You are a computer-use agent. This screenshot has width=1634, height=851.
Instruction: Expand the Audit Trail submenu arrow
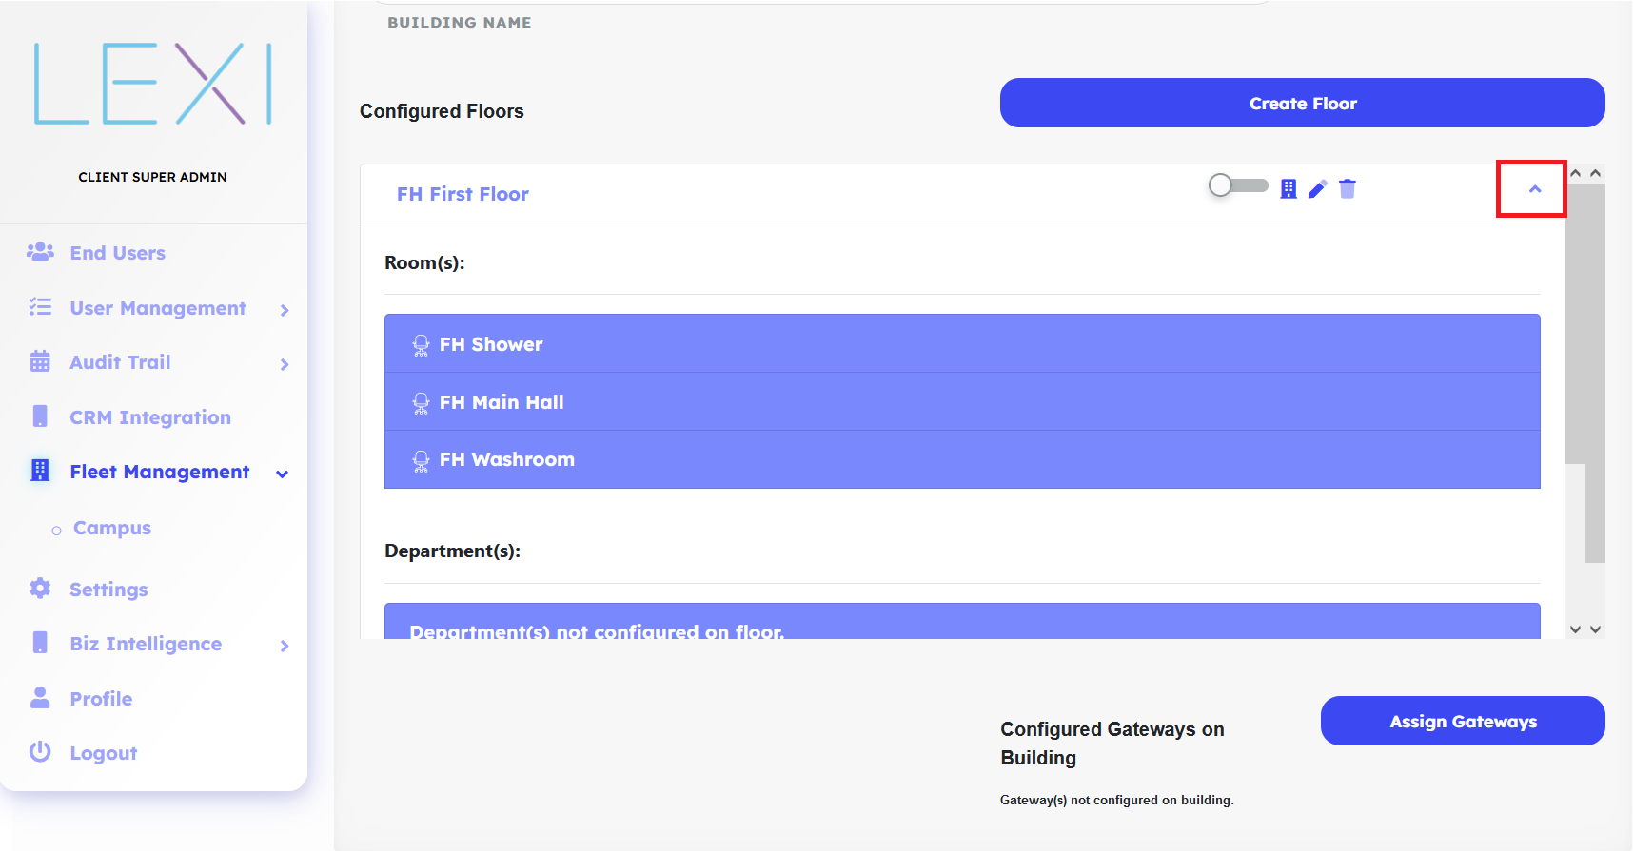pos(284,363)
